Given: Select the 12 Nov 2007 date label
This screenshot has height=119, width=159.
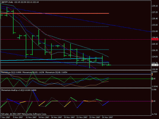Looking at the screenshot, I should 31,117.
